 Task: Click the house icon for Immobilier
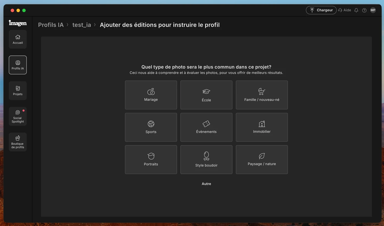[x=262, y=124]
